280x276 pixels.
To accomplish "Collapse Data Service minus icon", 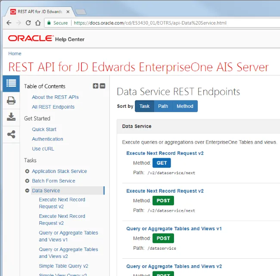I will (27, 191).
